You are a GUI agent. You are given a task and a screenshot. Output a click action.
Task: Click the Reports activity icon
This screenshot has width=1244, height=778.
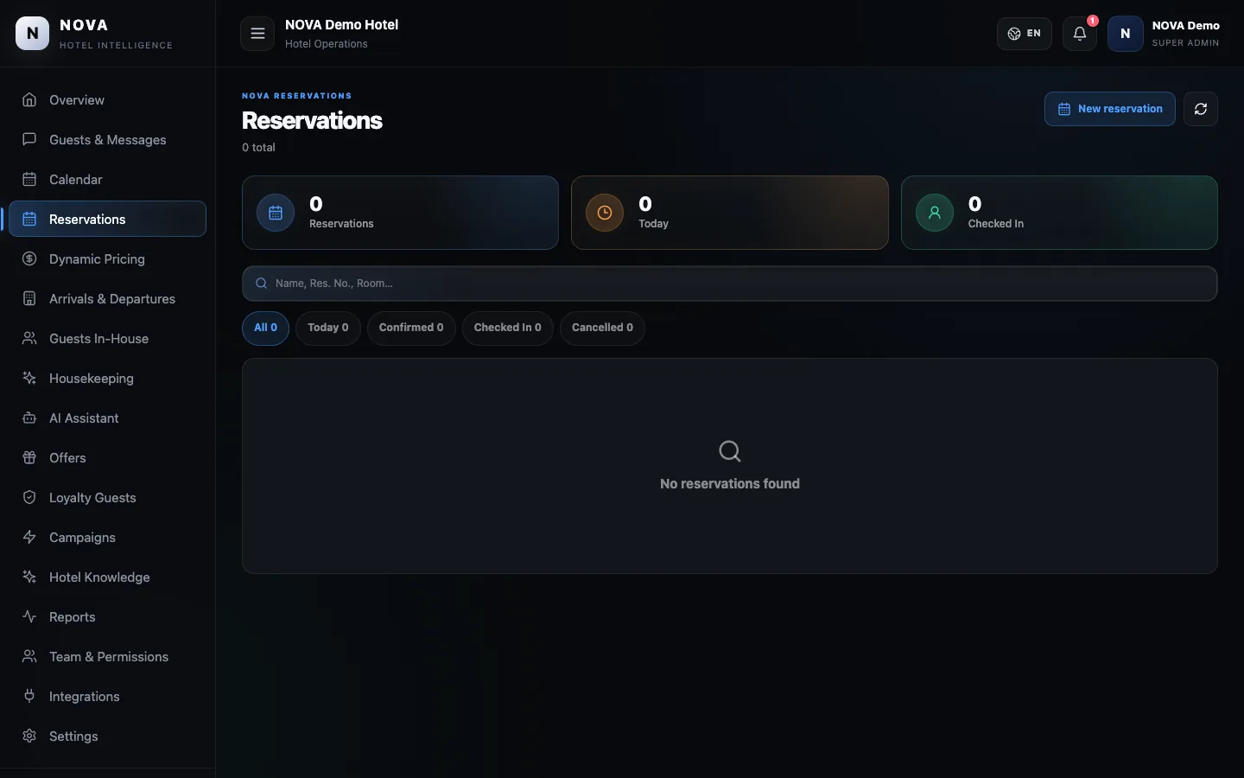29,616
